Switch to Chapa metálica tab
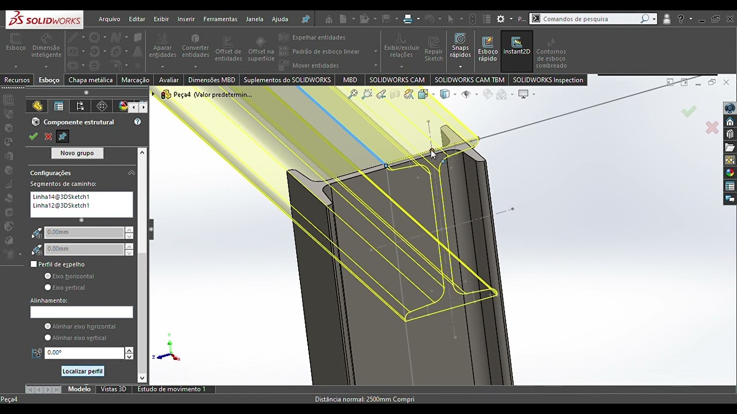This screenshot has height=414, width=737. tap(90, 80)
